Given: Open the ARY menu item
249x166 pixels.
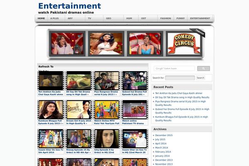Looking at the screenshot, I should (70, 18).
